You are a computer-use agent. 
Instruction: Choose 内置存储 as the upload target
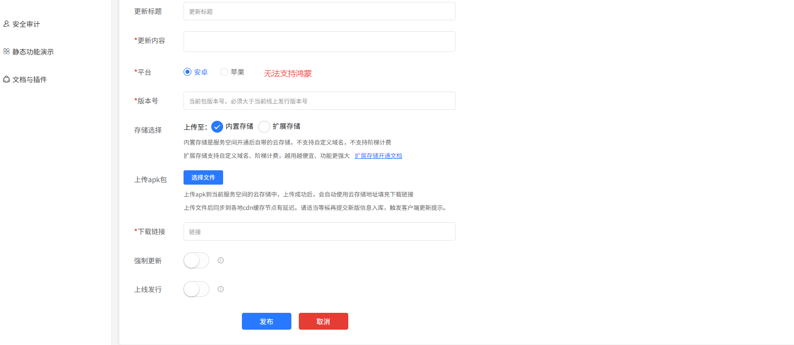click(x=217, y=127)
